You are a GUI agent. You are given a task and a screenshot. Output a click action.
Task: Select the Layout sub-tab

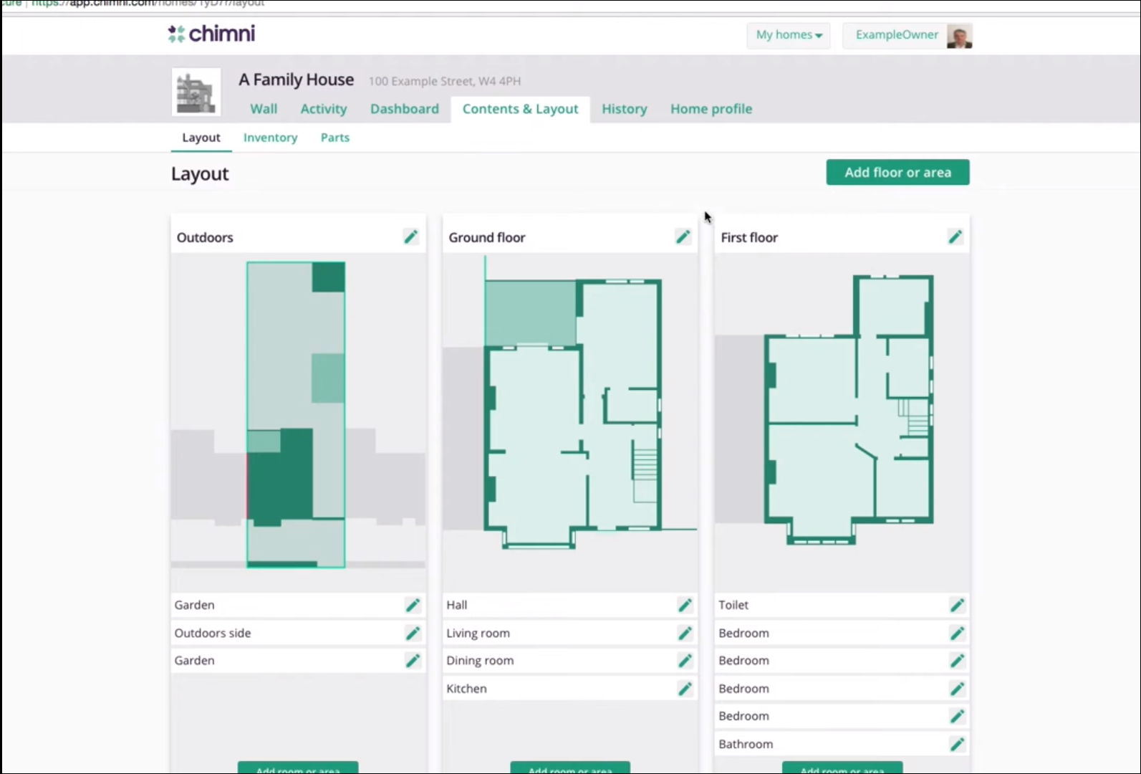pos(201,138)
